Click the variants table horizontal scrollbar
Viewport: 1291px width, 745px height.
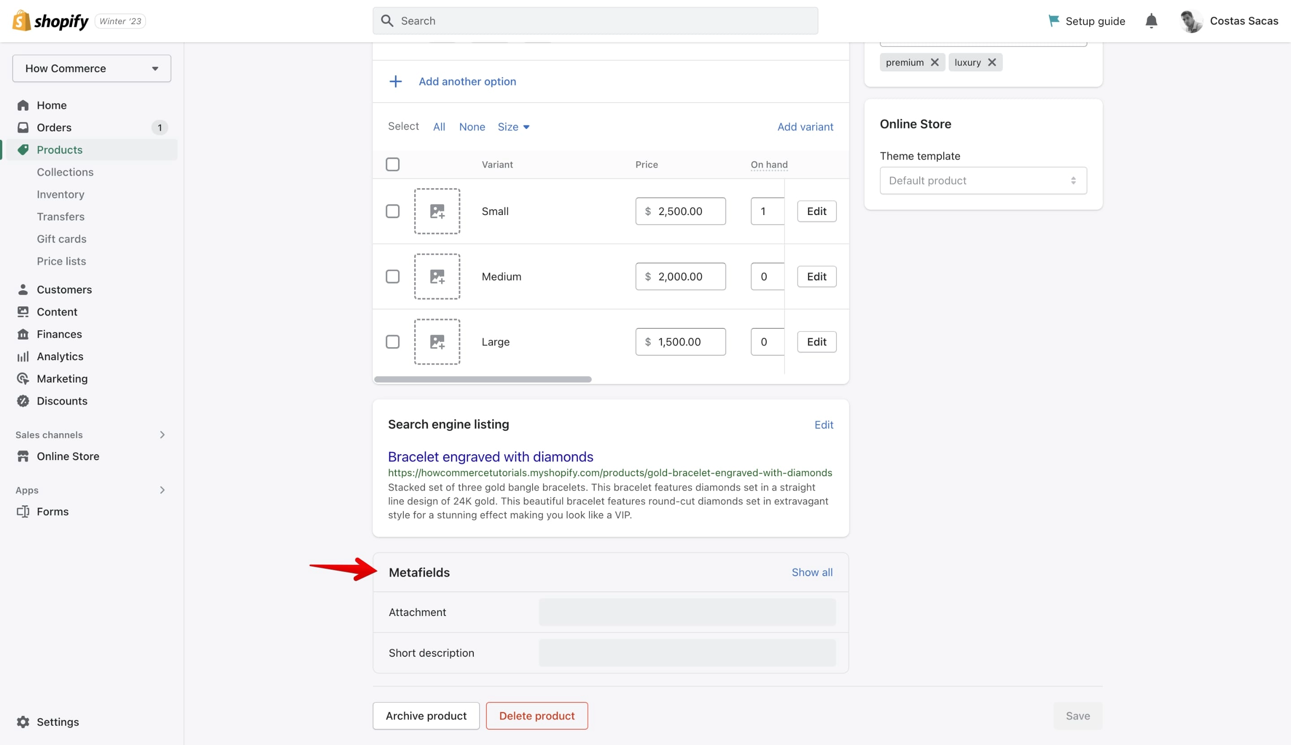point(483,379)
